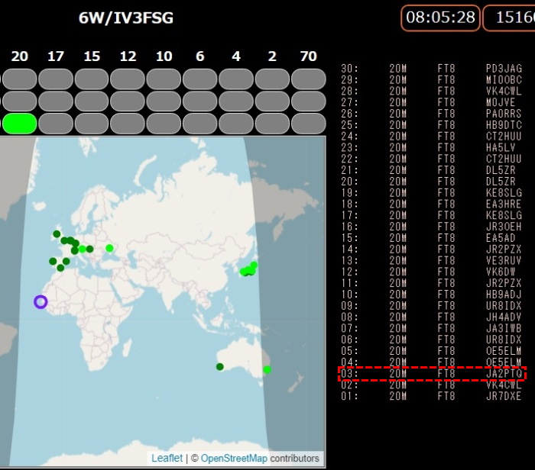Select the band 12 column header

128,56
